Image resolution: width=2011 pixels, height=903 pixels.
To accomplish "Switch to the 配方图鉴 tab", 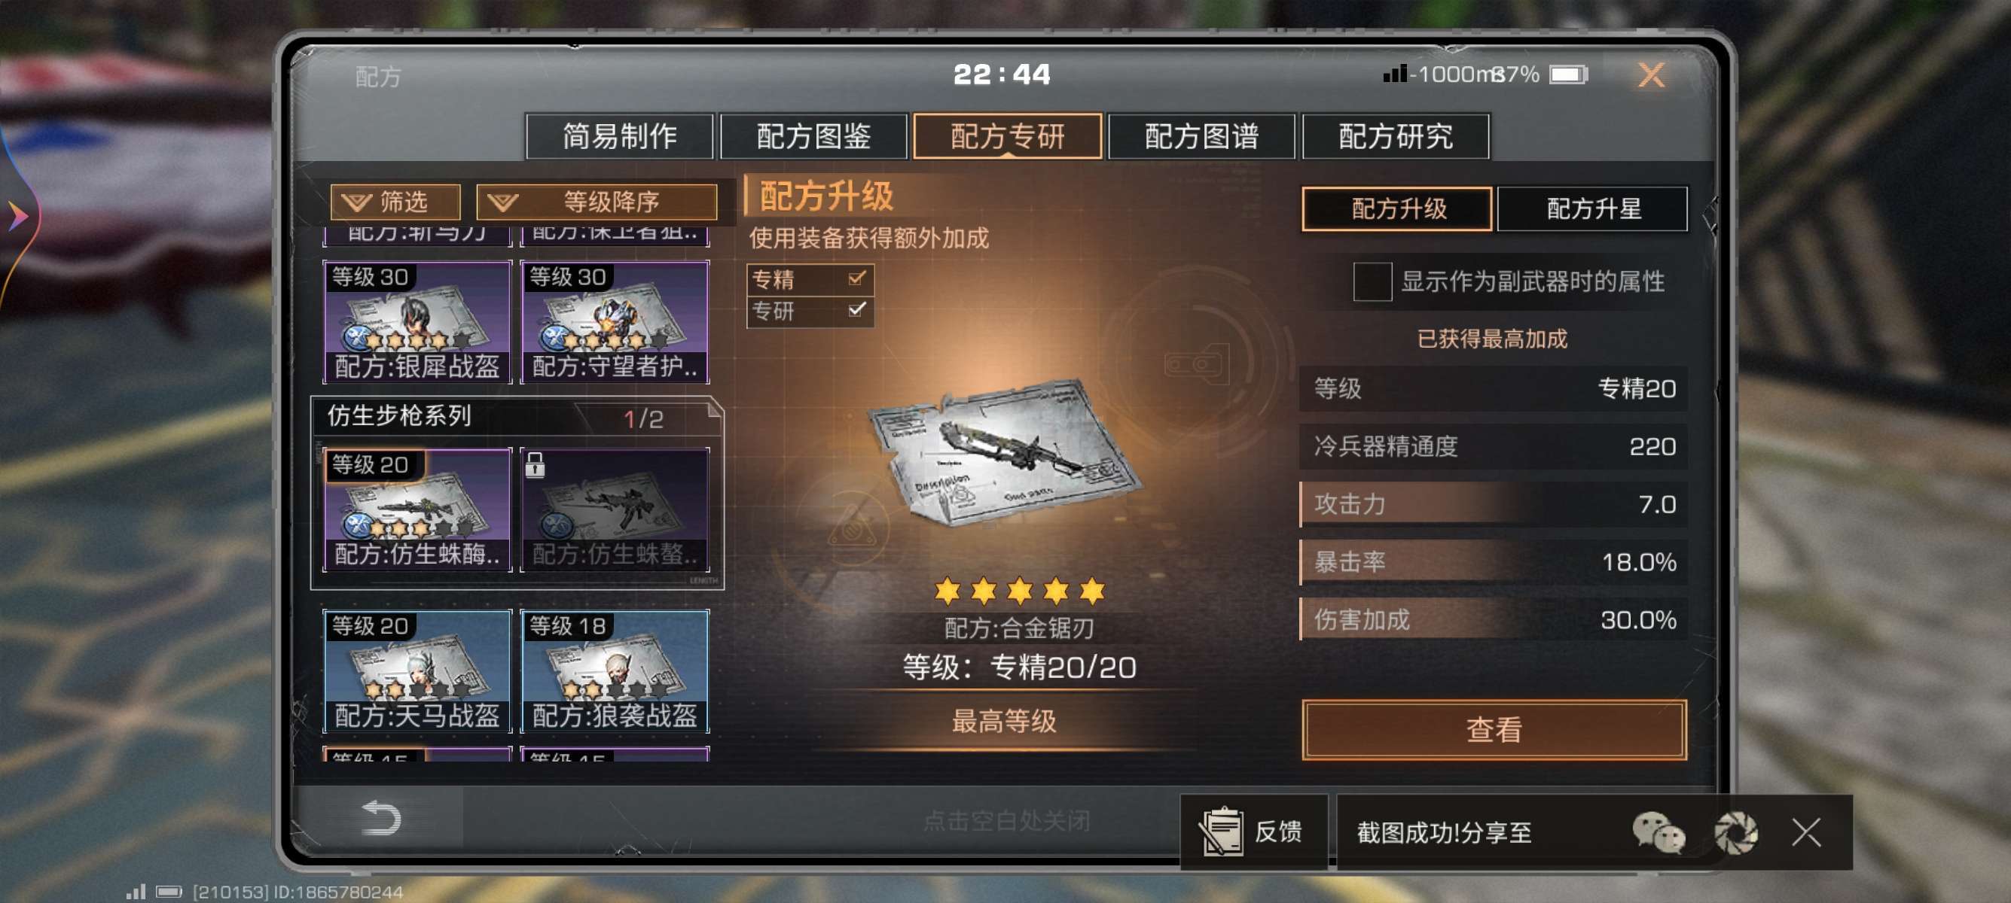I will click(813, 136).
